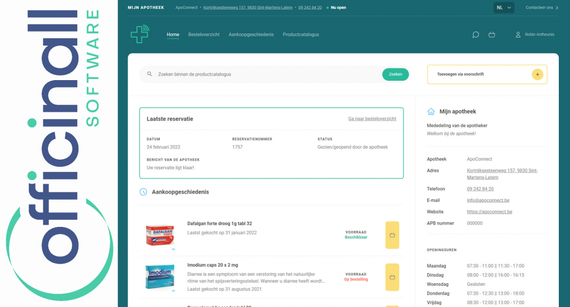Click the top bar phone number 09 242 84 20

pos(310,8)
